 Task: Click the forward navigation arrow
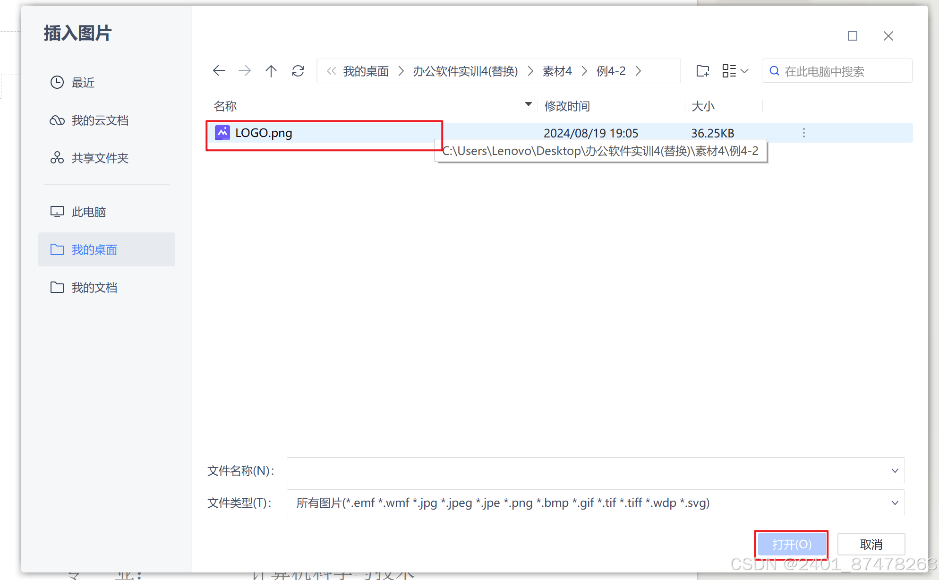[x=245, y=71]
